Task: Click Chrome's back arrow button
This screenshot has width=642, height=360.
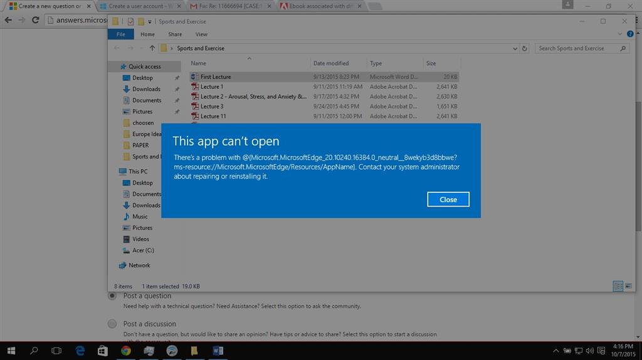Action: click(8, 19)
